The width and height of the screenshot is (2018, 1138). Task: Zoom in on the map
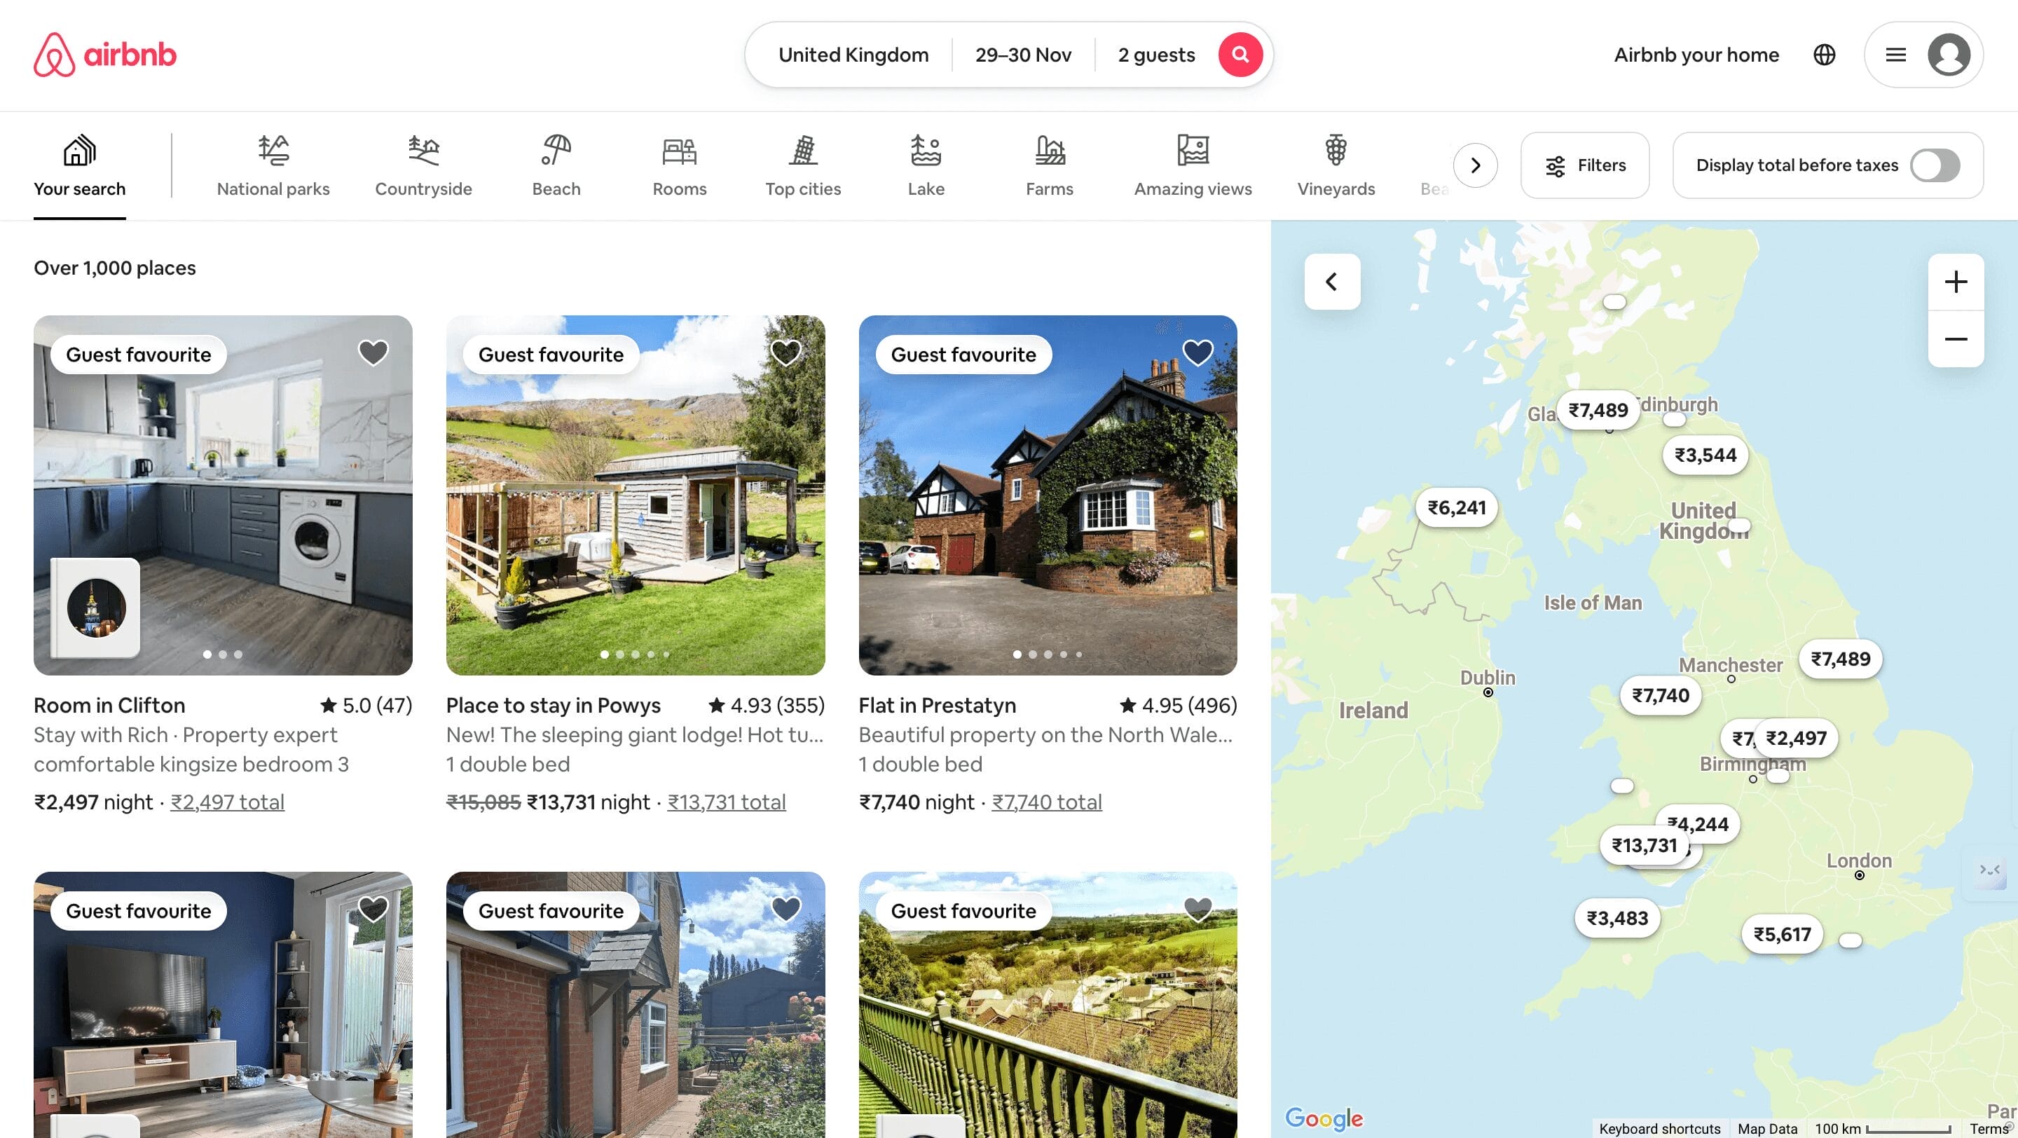tap(1956, 282)
